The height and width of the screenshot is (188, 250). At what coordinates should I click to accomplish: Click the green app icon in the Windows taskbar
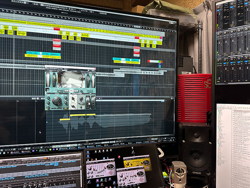[x=50, y=150]
